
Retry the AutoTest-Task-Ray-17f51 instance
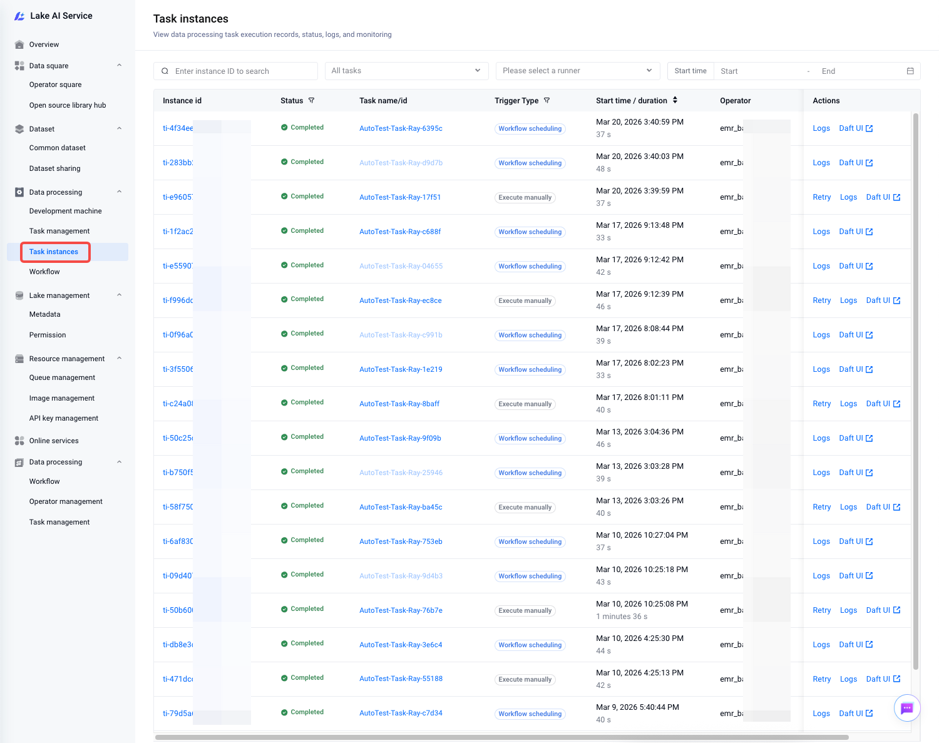click(821, 197)
